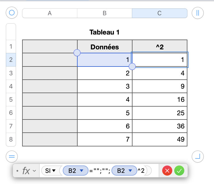Select column A header tab
Screen dimensions: 214x184
(50, 13)
